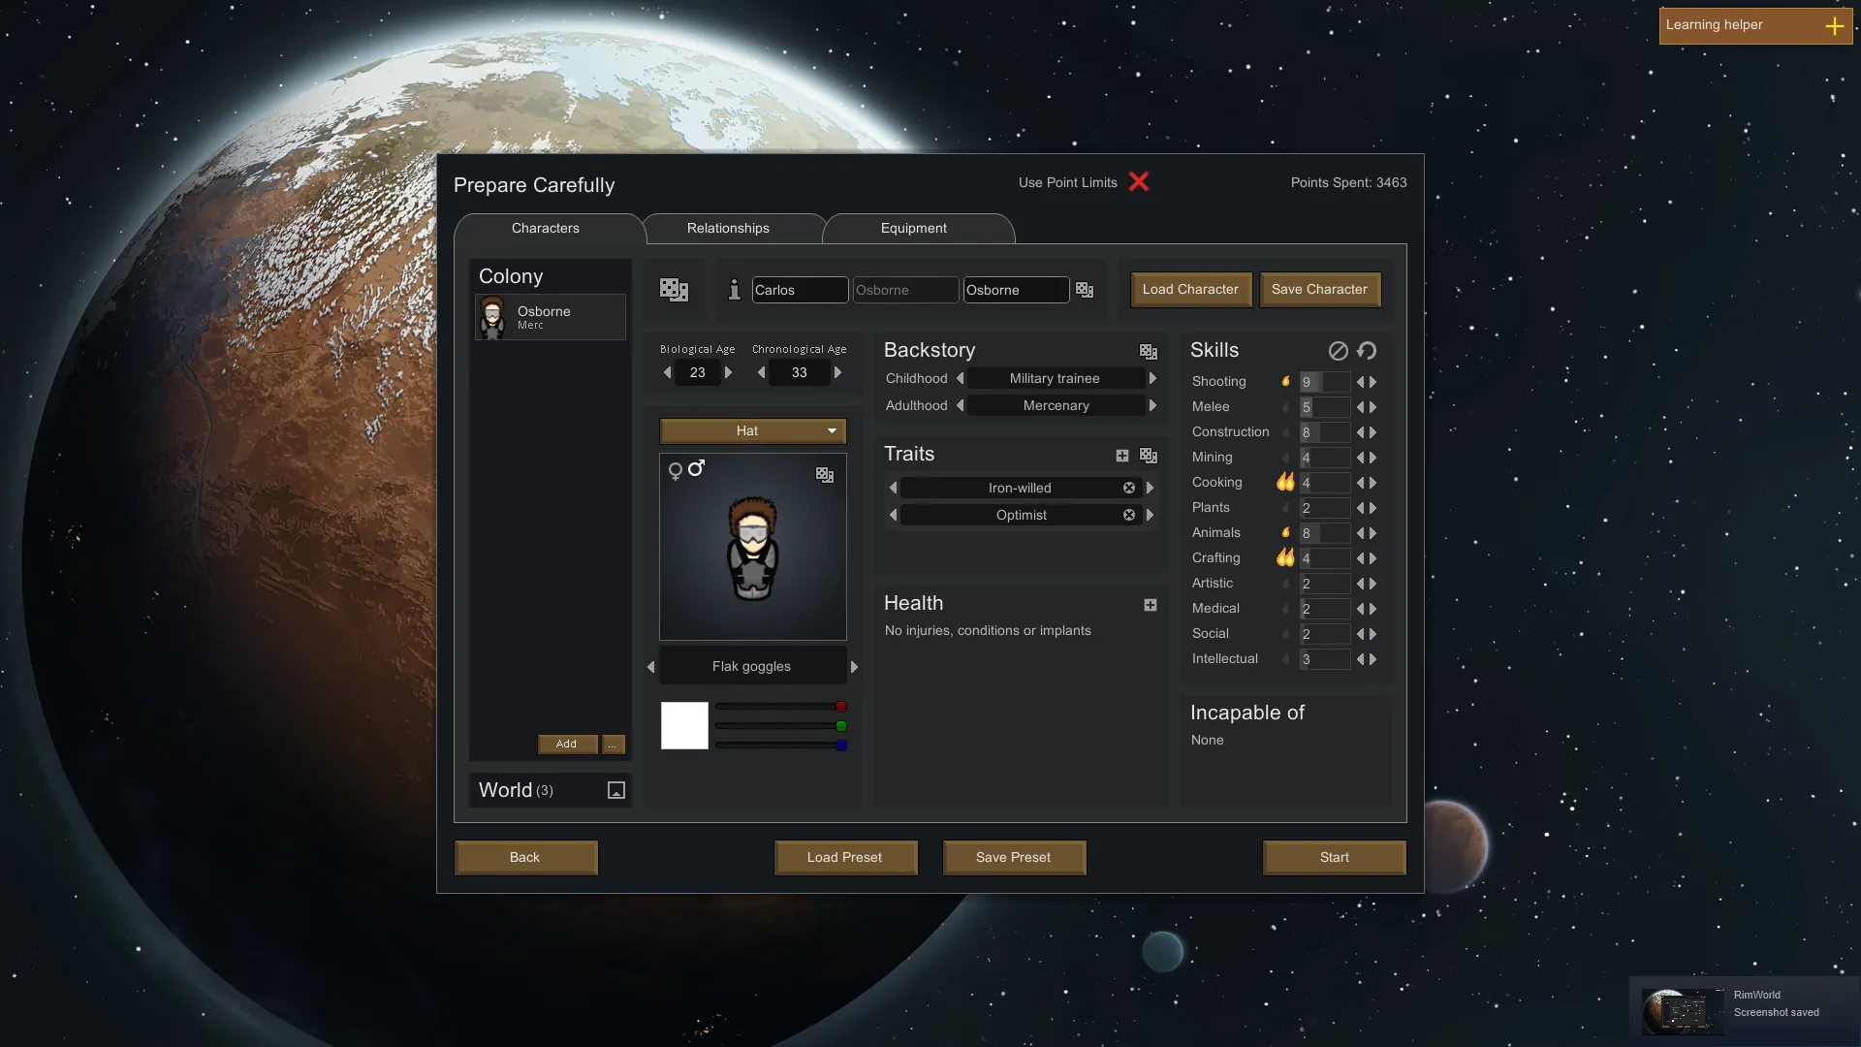The width and height of the screenshot is (1861, 1047).
Task: Add a new trait with plus icon
Action: (1122, 456)
